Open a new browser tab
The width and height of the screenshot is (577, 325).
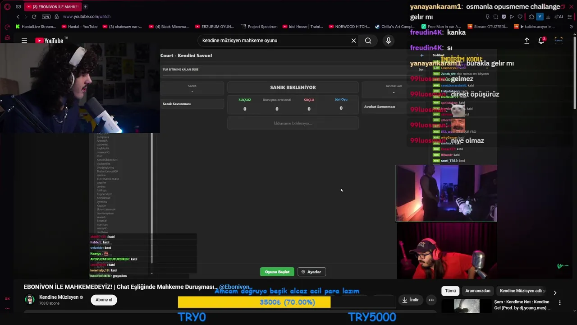click(x=85, y=7)
